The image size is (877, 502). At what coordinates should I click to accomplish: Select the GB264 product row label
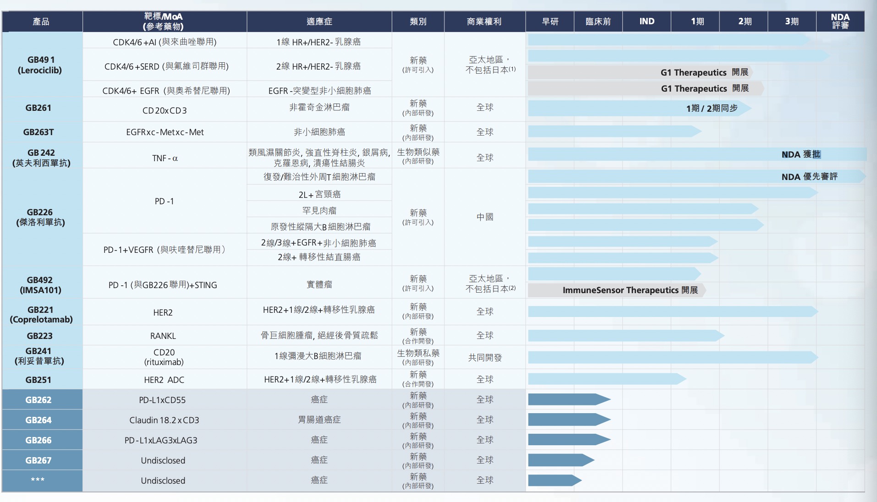click(42, 420)
